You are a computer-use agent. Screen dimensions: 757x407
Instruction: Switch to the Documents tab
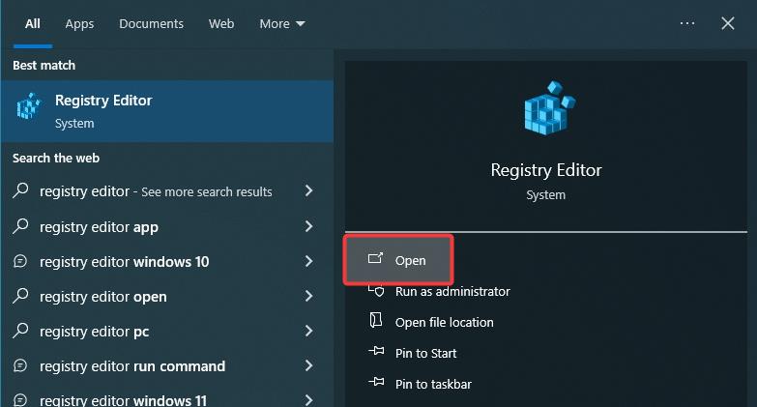(151, 23)
